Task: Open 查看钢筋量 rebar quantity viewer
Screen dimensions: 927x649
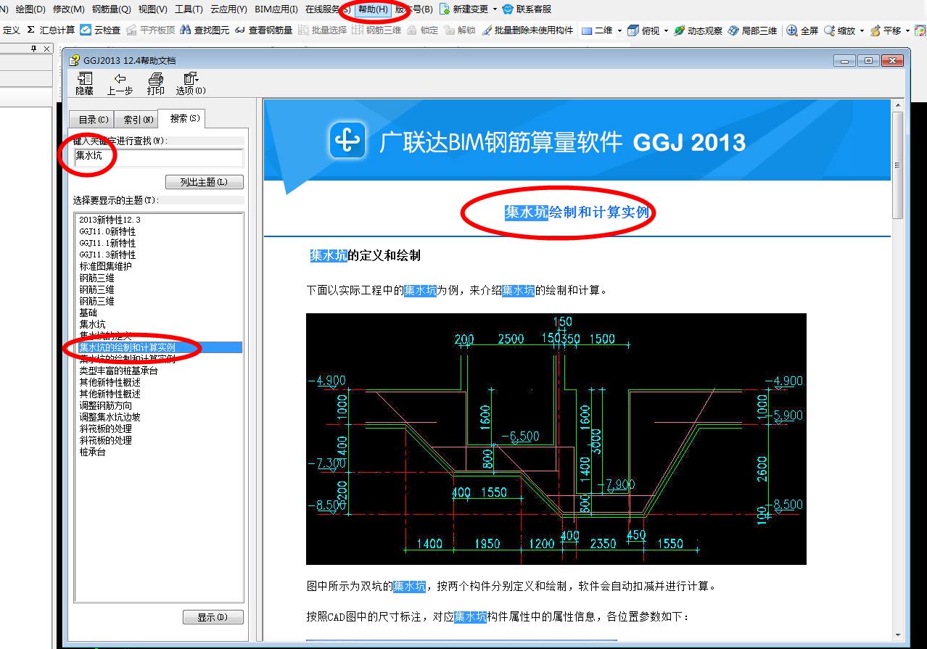Action: pos(263,30)
